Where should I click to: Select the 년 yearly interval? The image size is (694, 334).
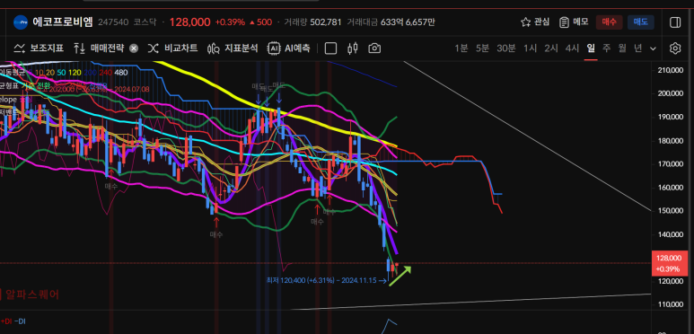pyautogui.click(x=637, y=48)
